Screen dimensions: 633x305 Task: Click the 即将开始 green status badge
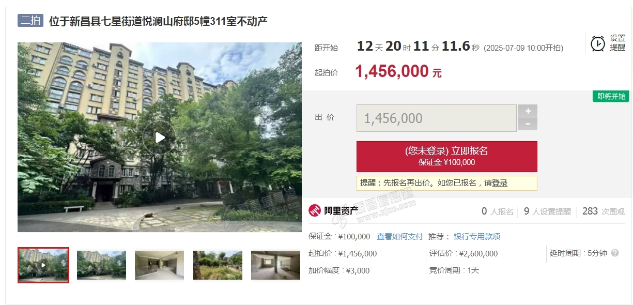coord(611,96)
